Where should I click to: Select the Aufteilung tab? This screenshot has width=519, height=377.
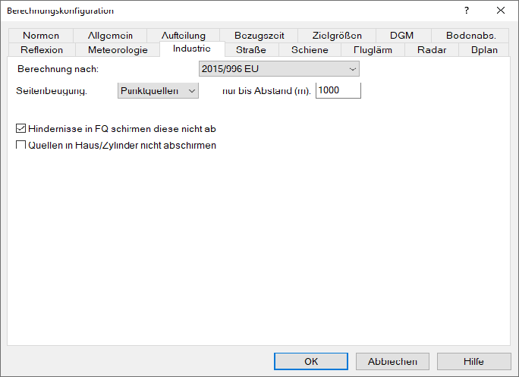(184, 36)
